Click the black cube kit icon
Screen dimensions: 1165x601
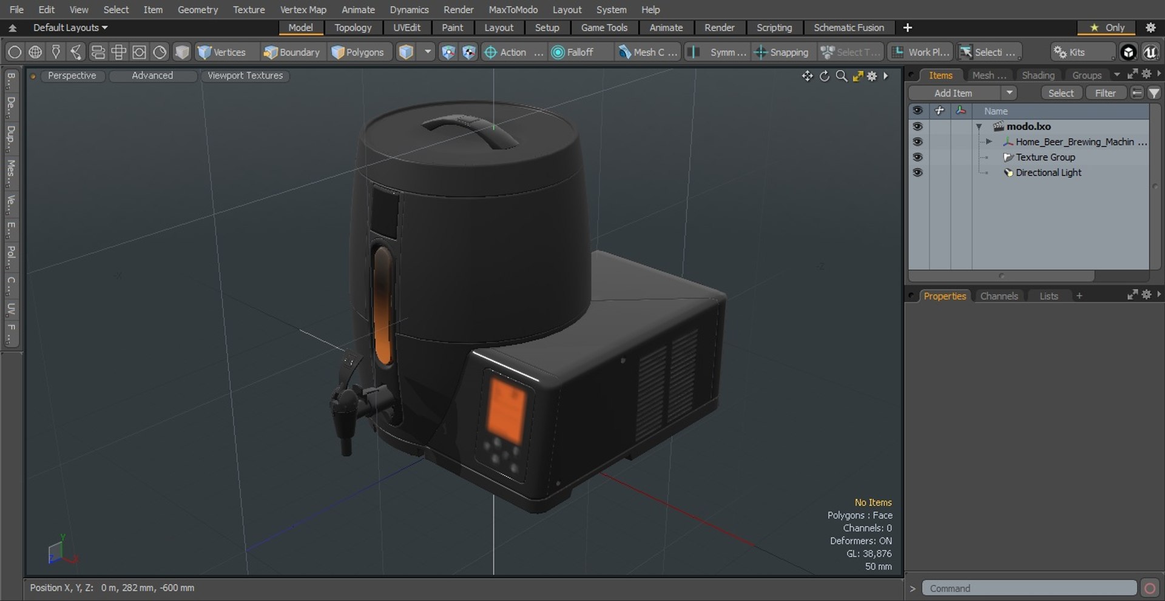coord(1128,52)
